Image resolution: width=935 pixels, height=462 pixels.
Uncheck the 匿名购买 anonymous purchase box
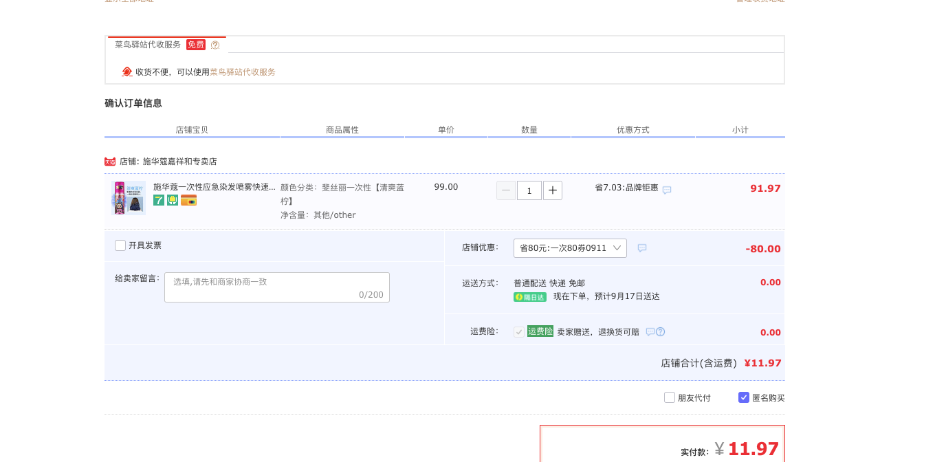pos(744,397)
